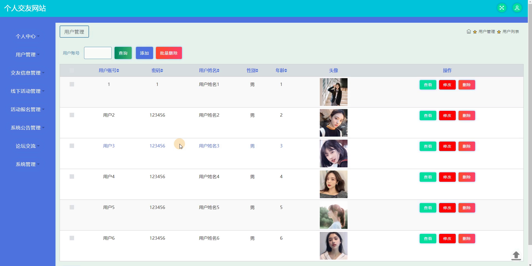Open avatar image of 用户2

(x=334, y=123)
